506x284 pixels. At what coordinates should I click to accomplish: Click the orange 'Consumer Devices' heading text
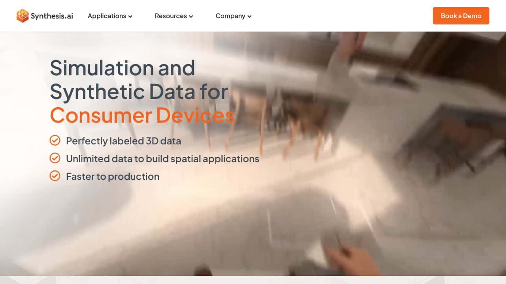click(x=142, y=115)
